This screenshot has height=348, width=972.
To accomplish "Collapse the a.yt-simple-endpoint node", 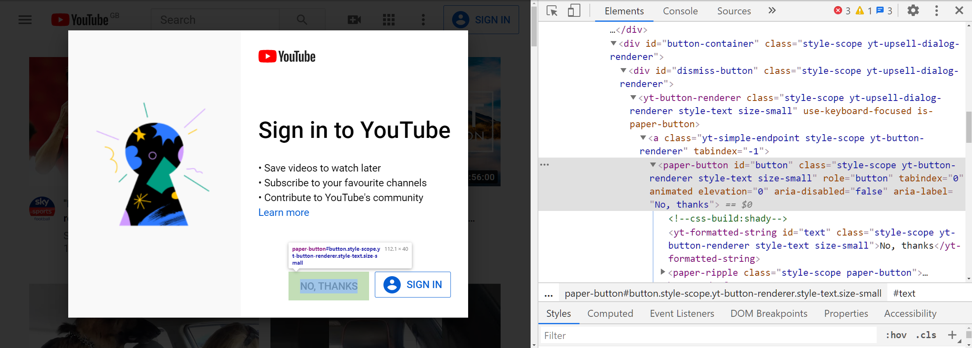I will [x=643, y=137].
